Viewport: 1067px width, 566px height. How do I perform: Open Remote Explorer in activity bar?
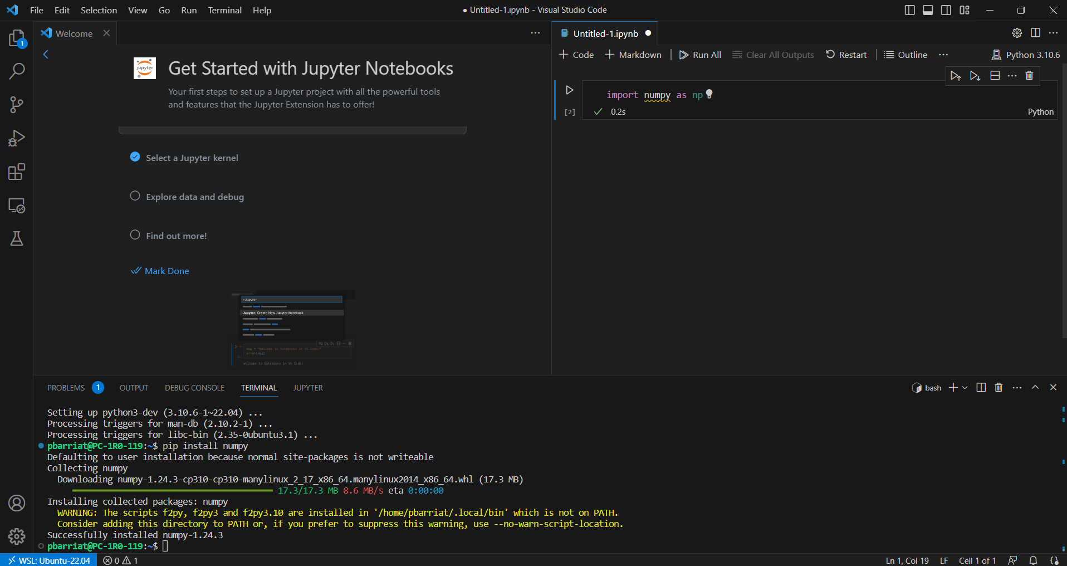tap(17, 206)
